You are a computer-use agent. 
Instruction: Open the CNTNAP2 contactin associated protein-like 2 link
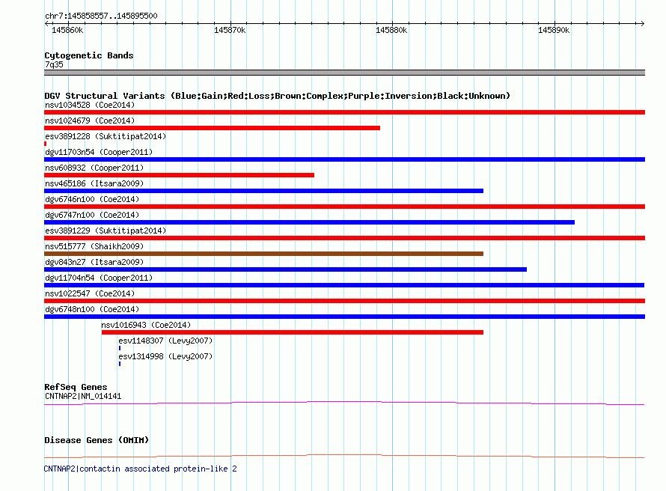point(140,469)
